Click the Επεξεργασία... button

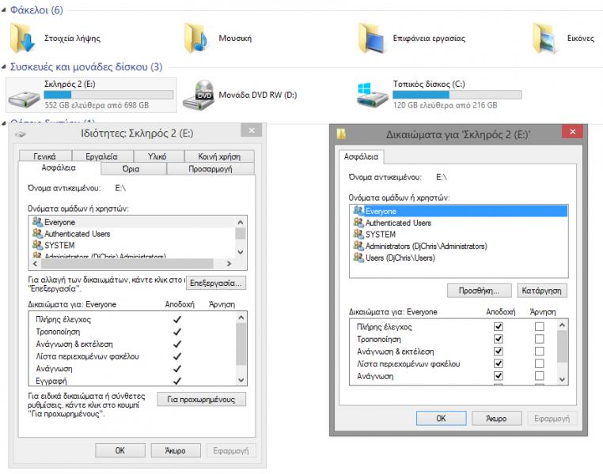pyautogui.click(x=216, y=282)
